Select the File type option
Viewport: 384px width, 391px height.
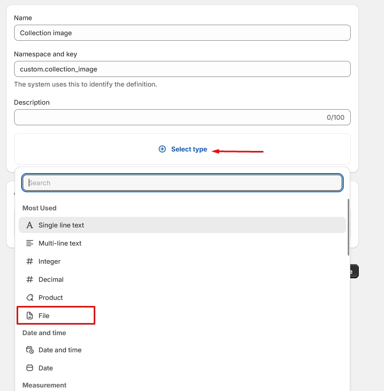pos(44,316)
